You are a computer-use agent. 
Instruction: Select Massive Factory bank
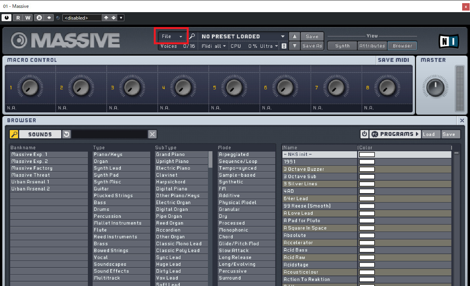pos(49,168)
